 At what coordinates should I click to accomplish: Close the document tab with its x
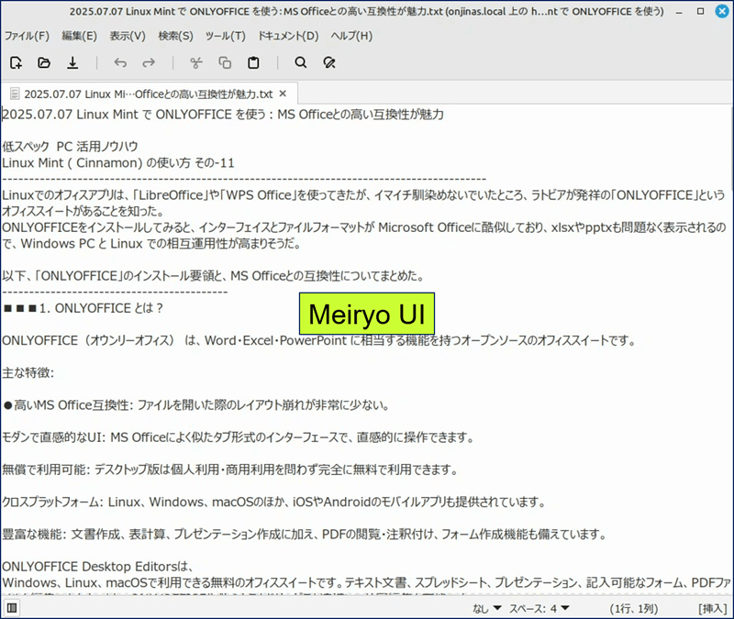pyautogui.click(x=283, y=94)
